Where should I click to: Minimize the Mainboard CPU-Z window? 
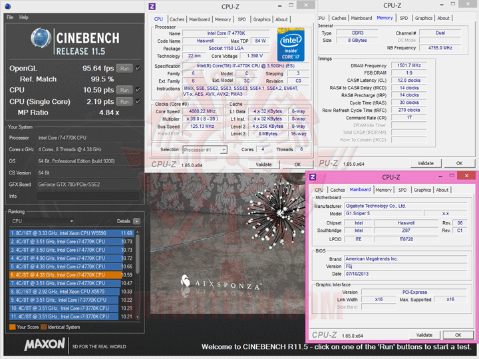coord(440,177)
